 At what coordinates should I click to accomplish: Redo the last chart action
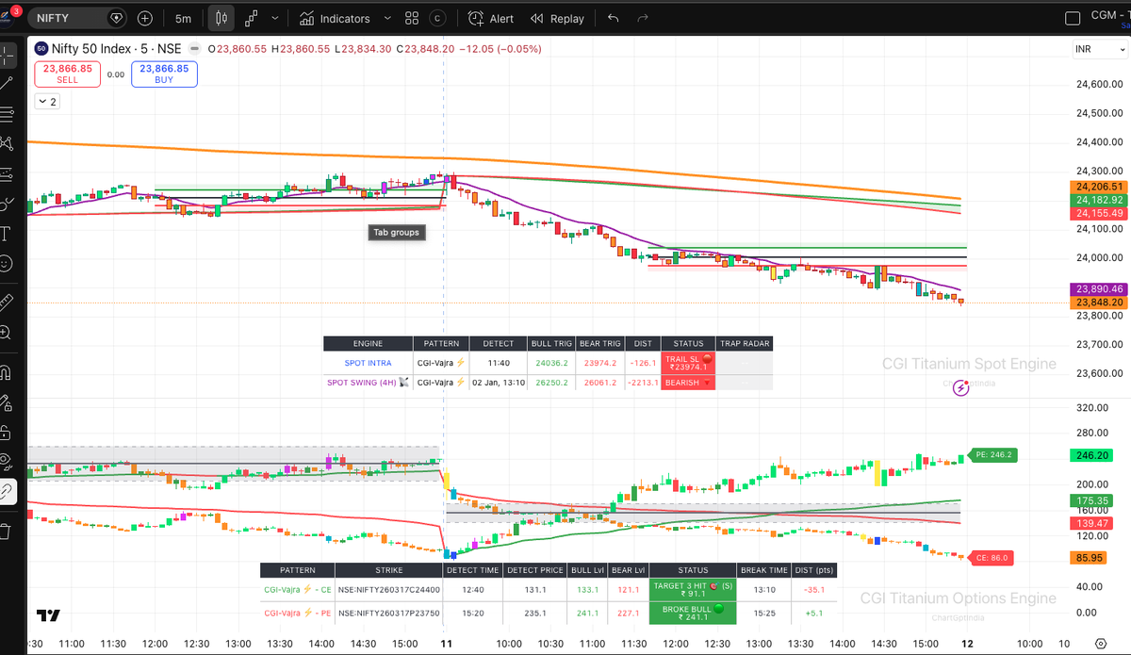[x=643, y=18]
